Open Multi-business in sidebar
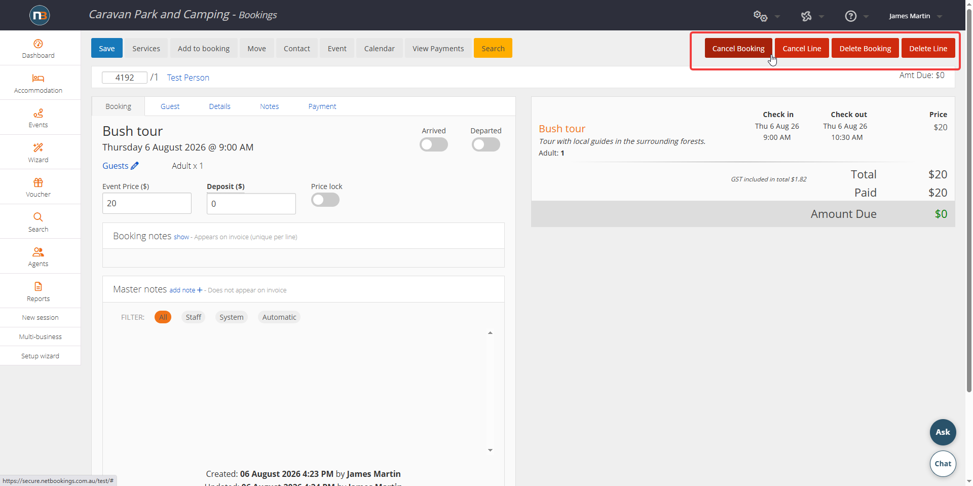 (x=40, y=337)
